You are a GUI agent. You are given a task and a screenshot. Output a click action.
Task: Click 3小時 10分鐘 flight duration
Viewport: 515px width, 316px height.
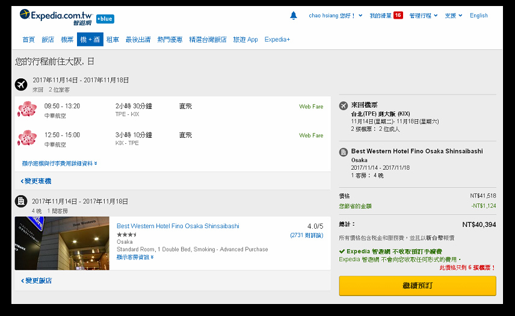(x=134, y=135)
